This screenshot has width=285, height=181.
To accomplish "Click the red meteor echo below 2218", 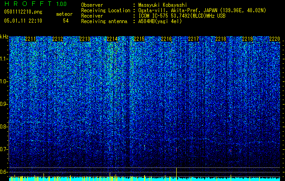I will [231, 151].
